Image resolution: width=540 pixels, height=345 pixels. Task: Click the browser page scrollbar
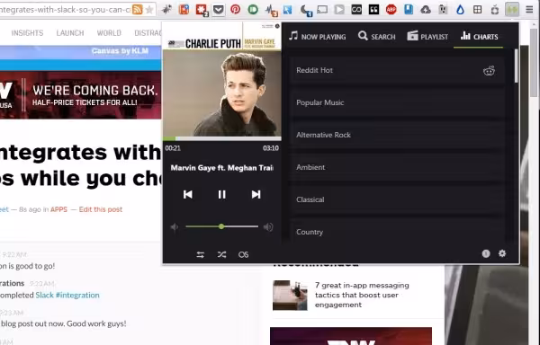click(534, 62)
